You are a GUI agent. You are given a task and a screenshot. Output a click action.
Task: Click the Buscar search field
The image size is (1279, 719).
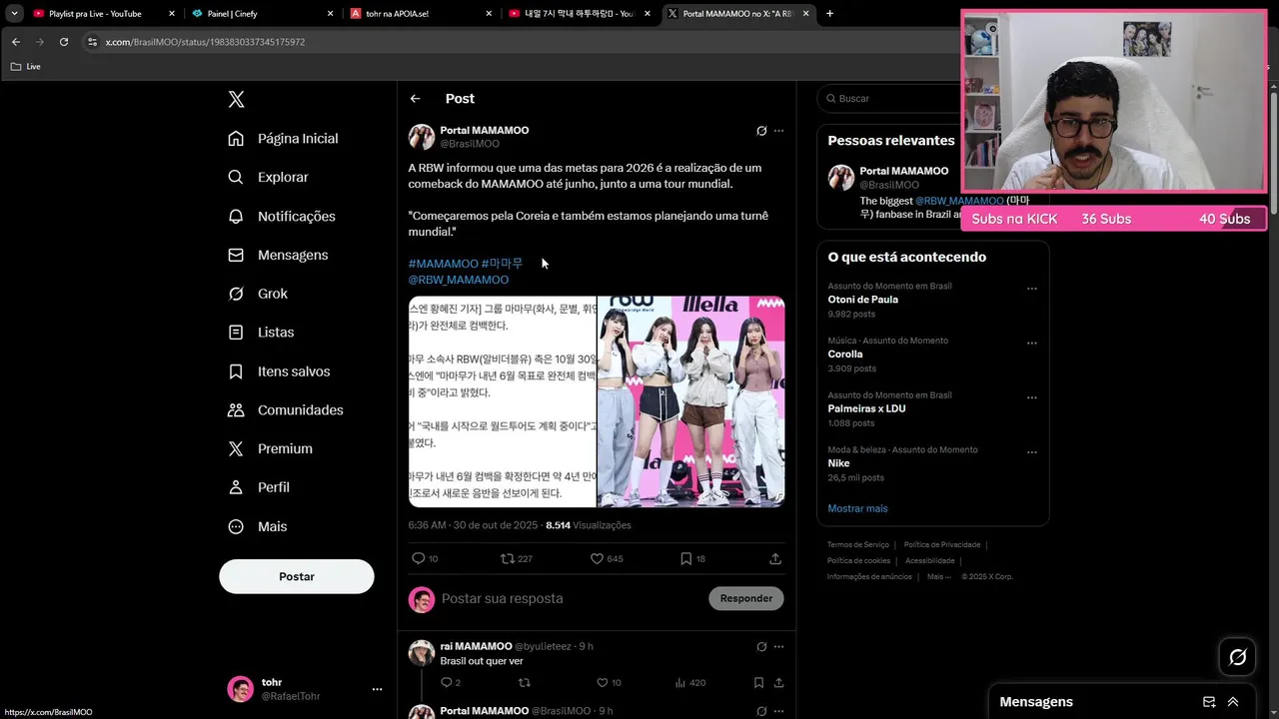click(889, 99)
